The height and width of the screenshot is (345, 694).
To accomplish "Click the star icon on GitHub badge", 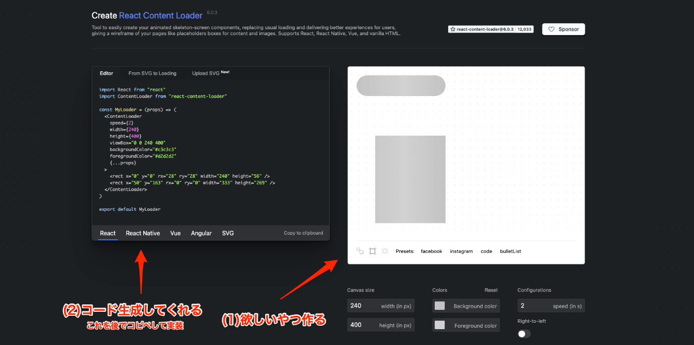I will click(453, 29).
